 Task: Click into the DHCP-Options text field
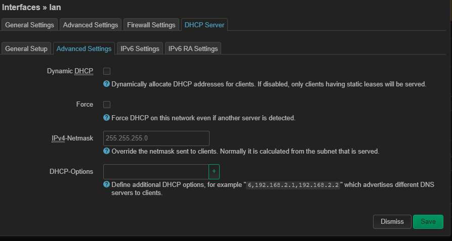pyautogui.click(x=156, y=172)
